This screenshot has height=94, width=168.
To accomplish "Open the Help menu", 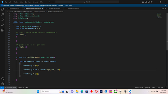I will 41,2.
